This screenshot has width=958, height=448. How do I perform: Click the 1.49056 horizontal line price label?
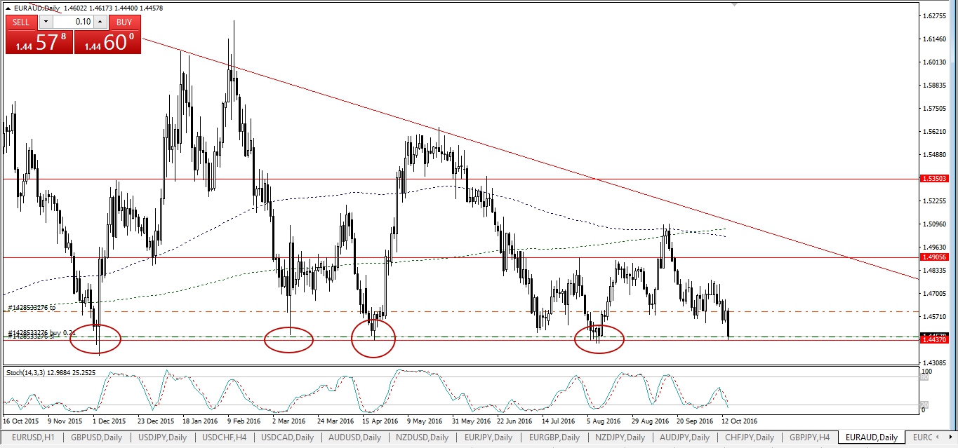936,257
